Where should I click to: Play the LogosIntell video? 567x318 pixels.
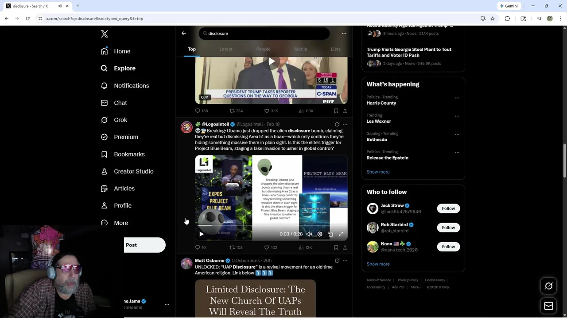pos(202,234)
